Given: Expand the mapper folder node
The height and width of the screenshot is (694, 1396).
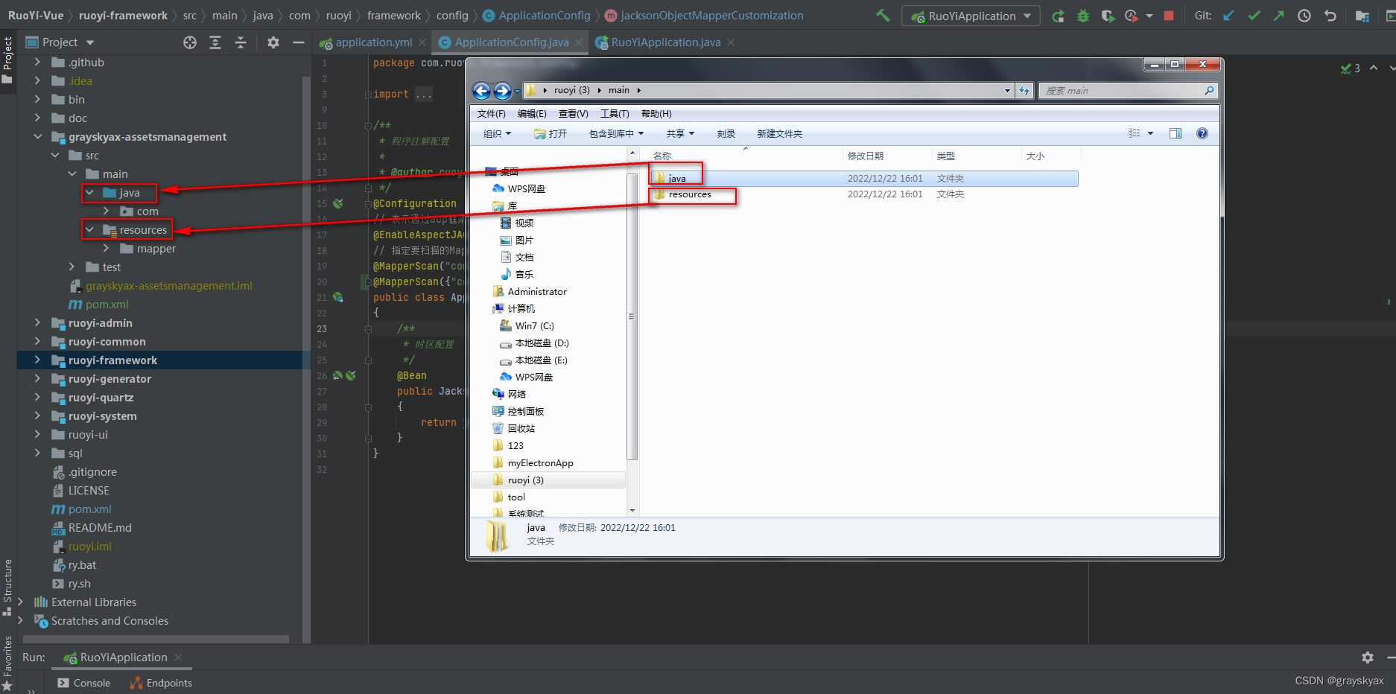Looking at the screenshot, I should (x=106, y=248).
